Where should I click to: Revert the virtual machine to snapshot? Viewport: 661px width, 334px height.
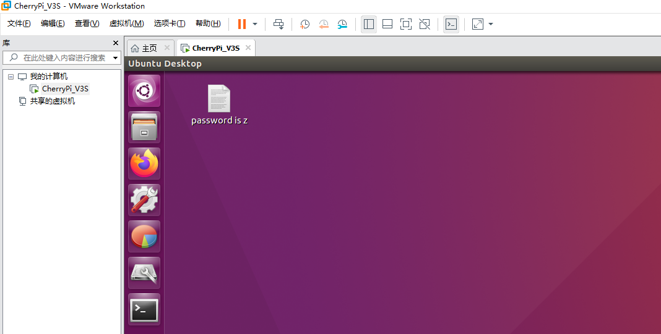coord(323,24)
